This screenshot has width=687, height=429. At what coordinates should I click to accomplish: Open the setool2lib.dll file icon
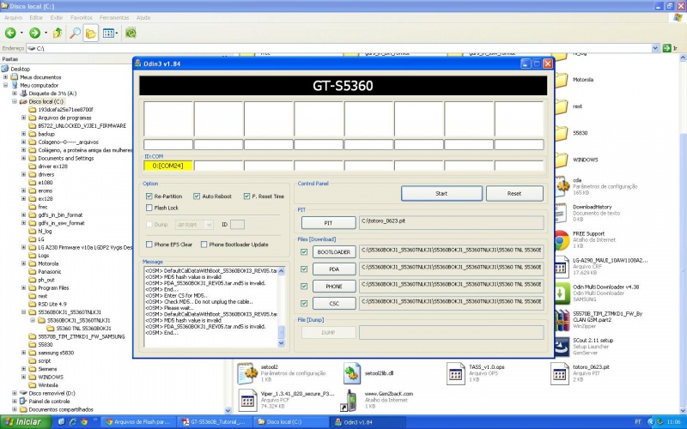[351, 373]
